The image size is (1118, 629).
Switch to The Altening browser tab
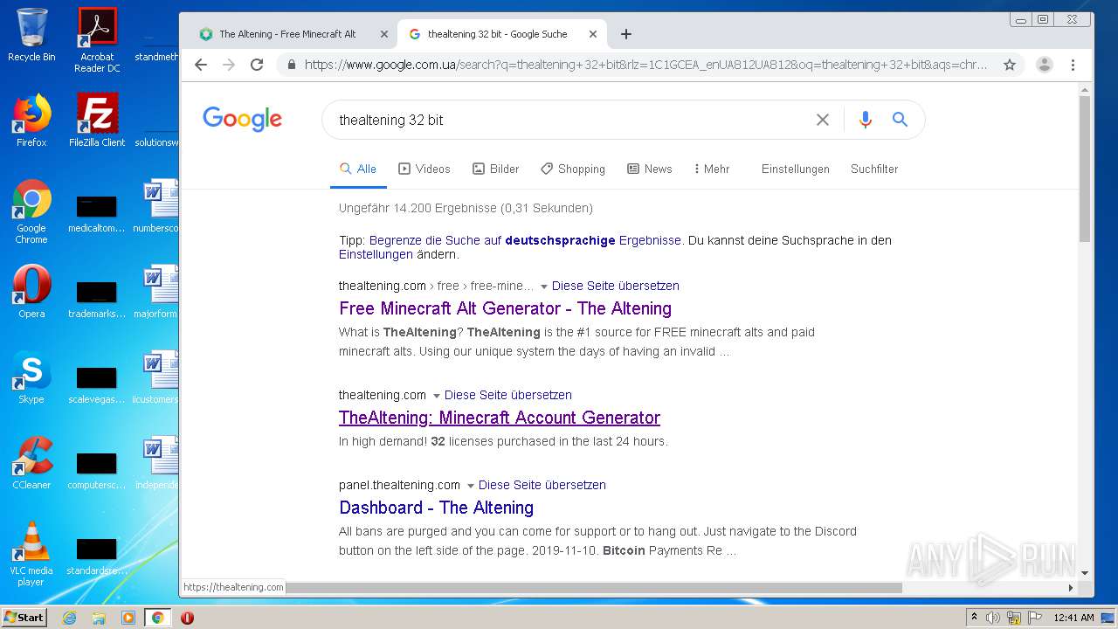click(x=293, y=34)
